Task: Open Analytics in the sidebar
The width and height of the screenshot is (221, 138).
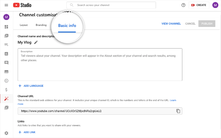Action: pos(6,54)
